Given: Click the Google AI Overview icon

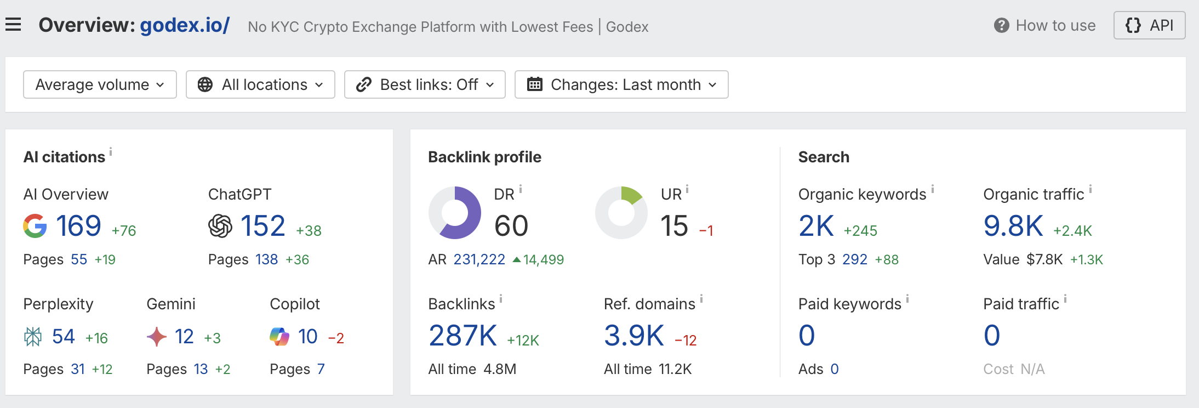Looking at the screenshot, I should pyautogui.click(x=35, y=226).
